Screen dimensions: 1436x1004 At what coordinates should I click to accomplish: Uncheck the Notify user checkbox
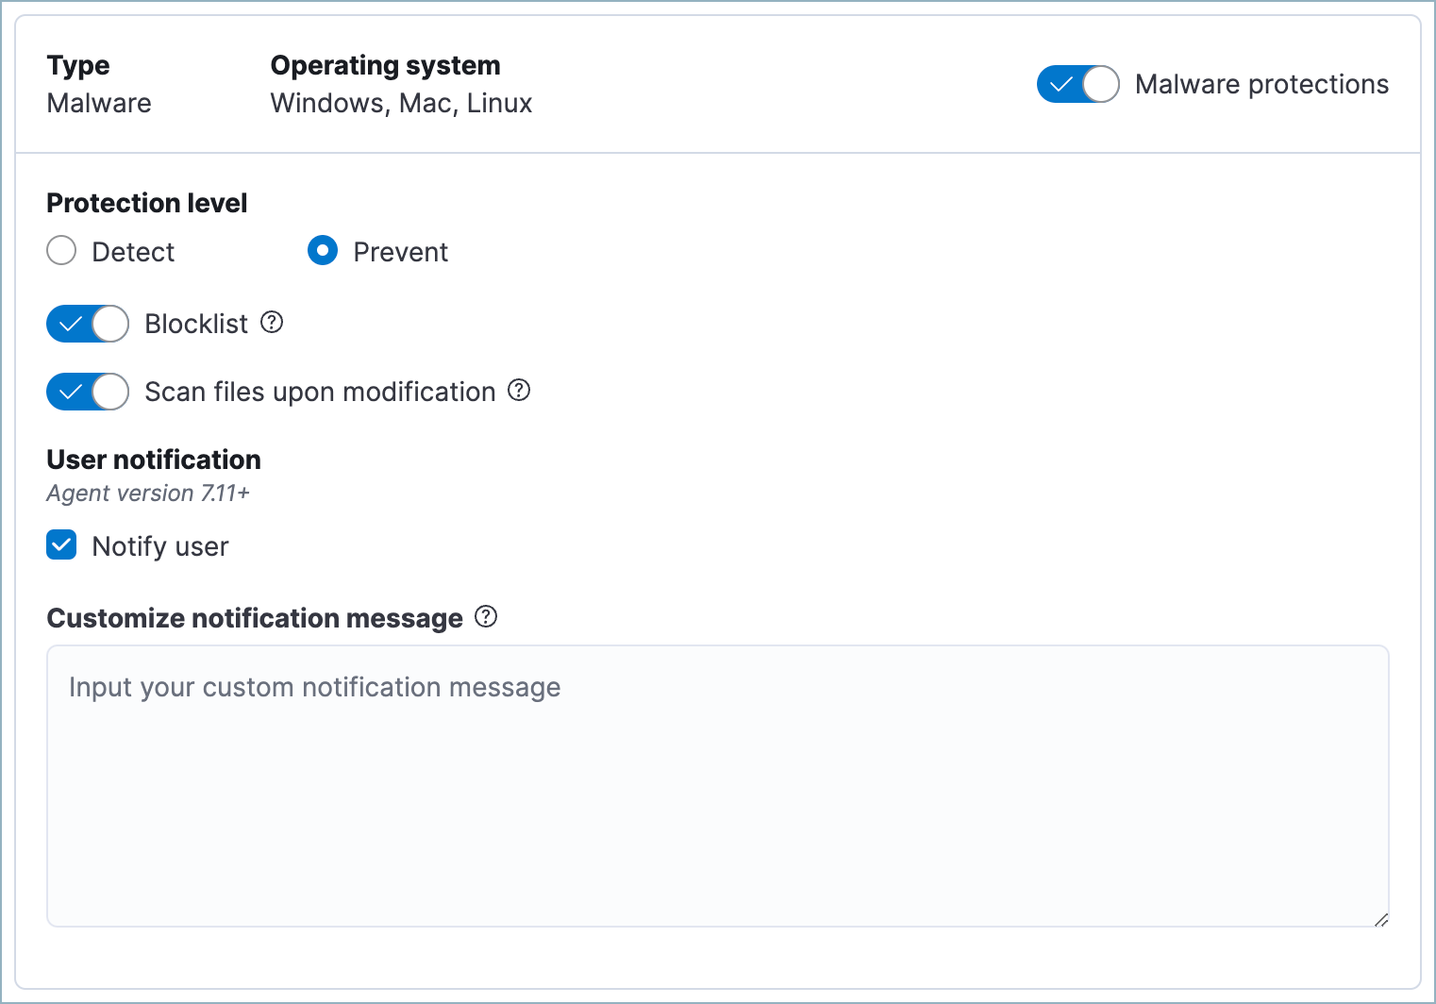tap(60, 544)
